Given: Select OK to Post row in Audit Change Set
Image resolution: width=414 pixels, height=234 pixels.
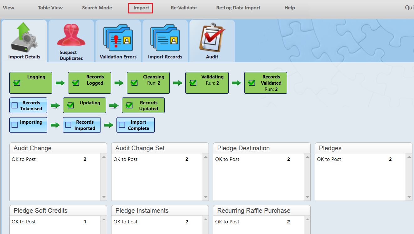Looking at the screenshot, I should [157, 159].
